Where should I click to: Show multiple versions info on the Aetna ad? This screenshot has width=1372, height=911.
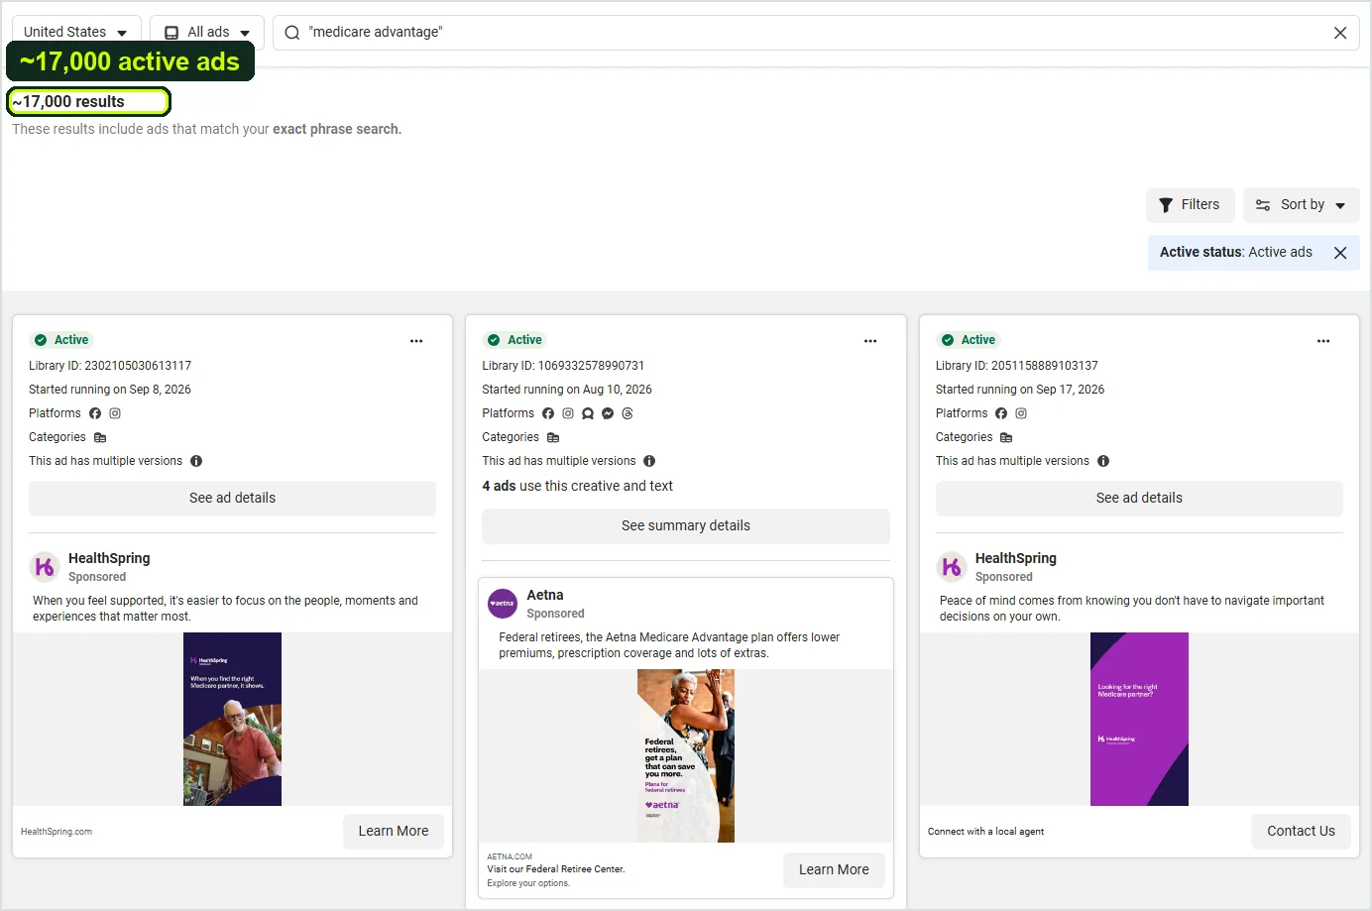pos(649,461)
